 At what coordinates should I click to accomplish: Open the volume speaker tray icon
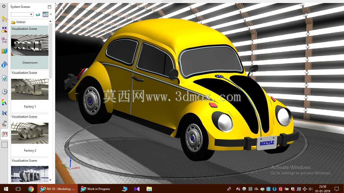tap(311, 189)
